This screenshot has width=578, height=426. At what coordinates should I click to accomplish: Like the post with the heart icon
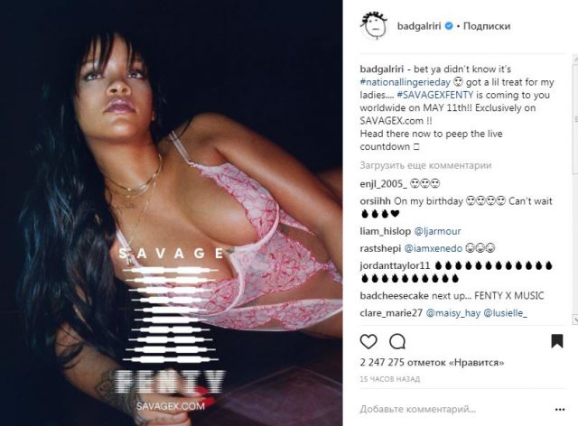pyautogui.click(x=368, y=341)
